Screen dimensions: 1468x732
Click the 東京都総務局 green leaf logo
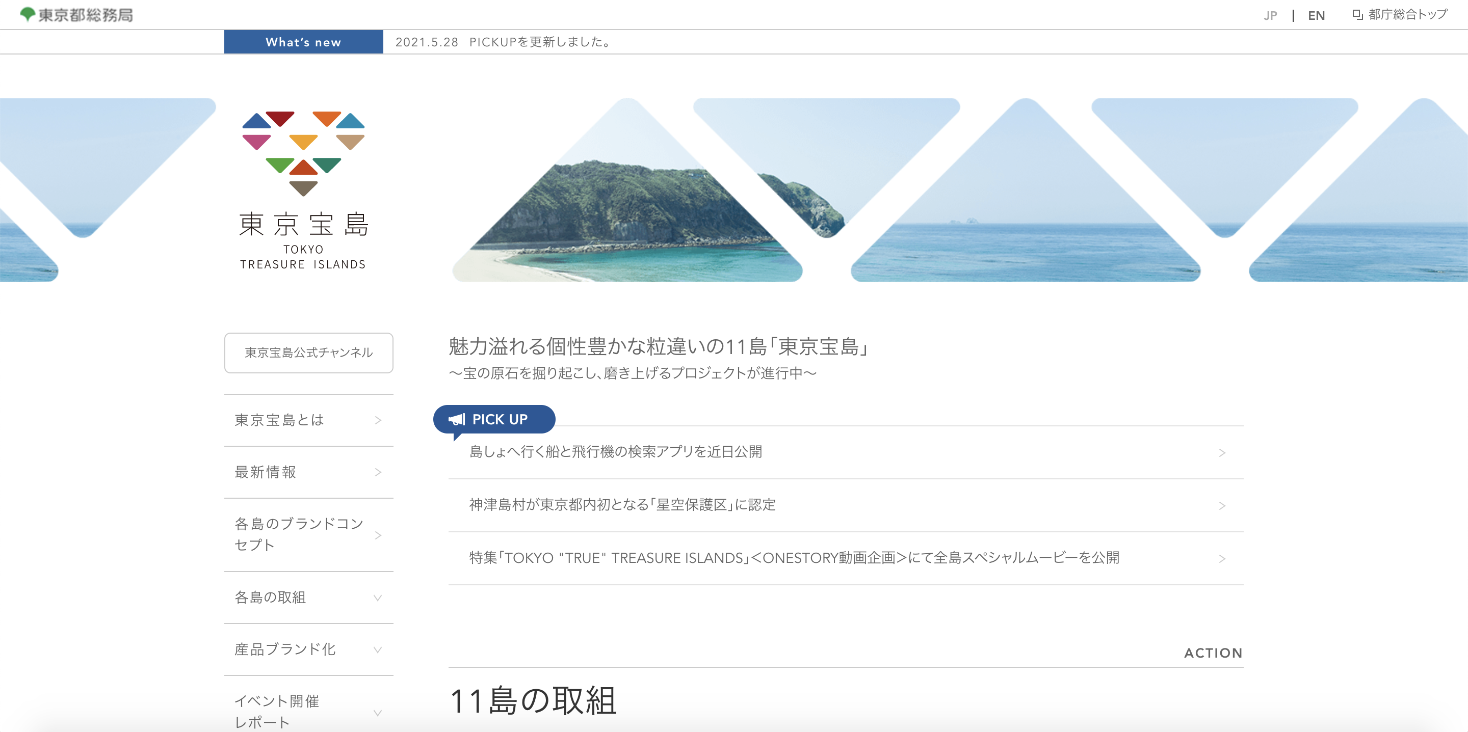click(x=28, y=14)
